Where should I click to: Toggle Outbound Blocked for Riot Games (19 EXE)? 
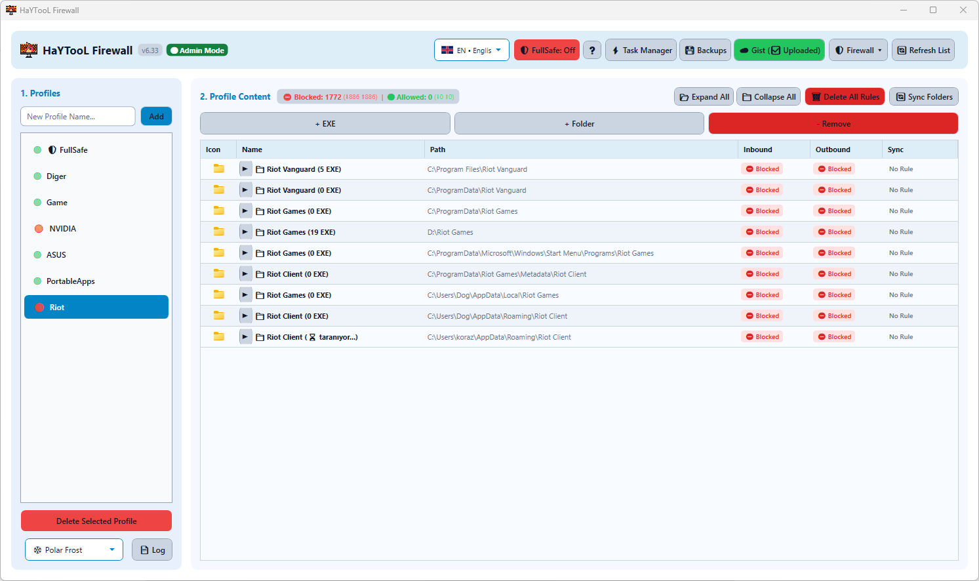click(834, 232)
